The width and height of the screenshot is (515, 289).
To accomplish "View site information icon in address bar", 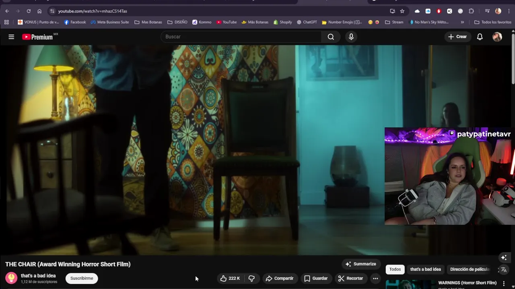I will pos(52,11).
